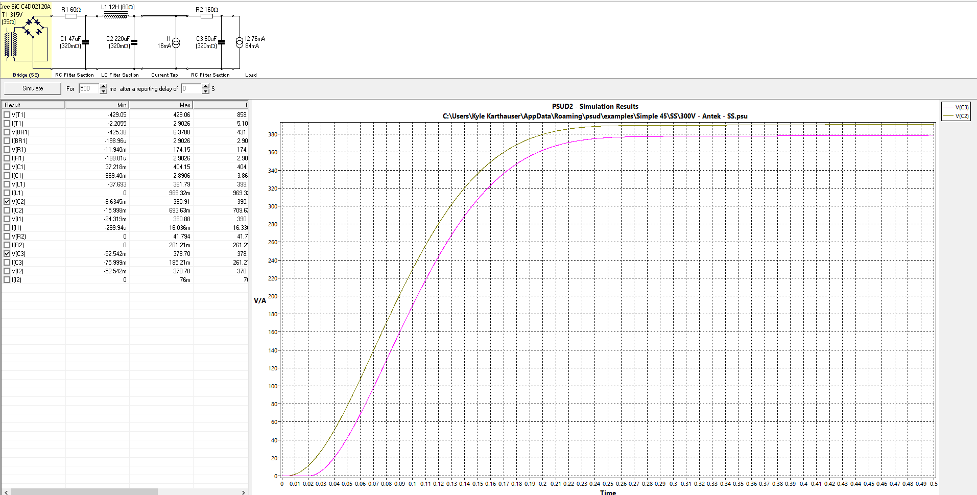The width and height of the screenshot is (977, 495).
Task: Click the 'Time' x-axis label
Action: [608, 492]
